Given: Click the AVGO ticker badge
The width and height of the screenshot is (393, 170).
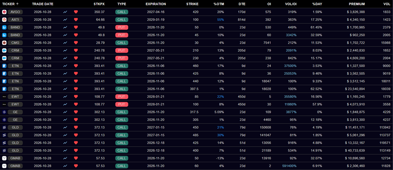Looking at the screenshot, I should pyautogui.click(x=15, y=12).
